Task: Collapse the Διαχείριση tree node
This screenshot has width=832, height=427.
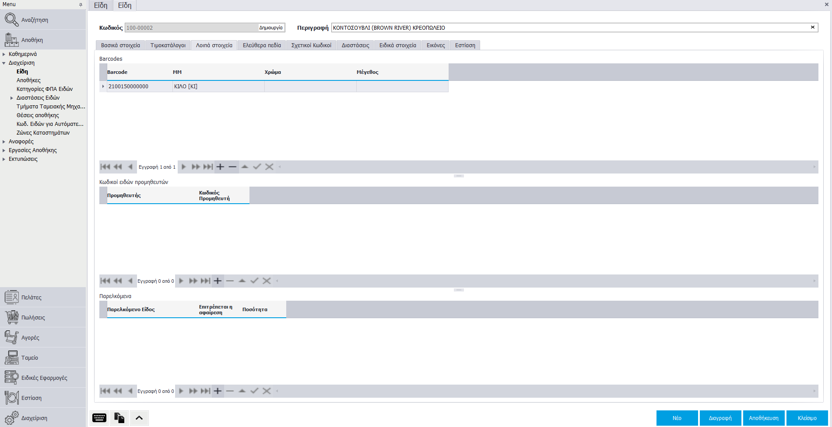Action: [x=4, y=63]
